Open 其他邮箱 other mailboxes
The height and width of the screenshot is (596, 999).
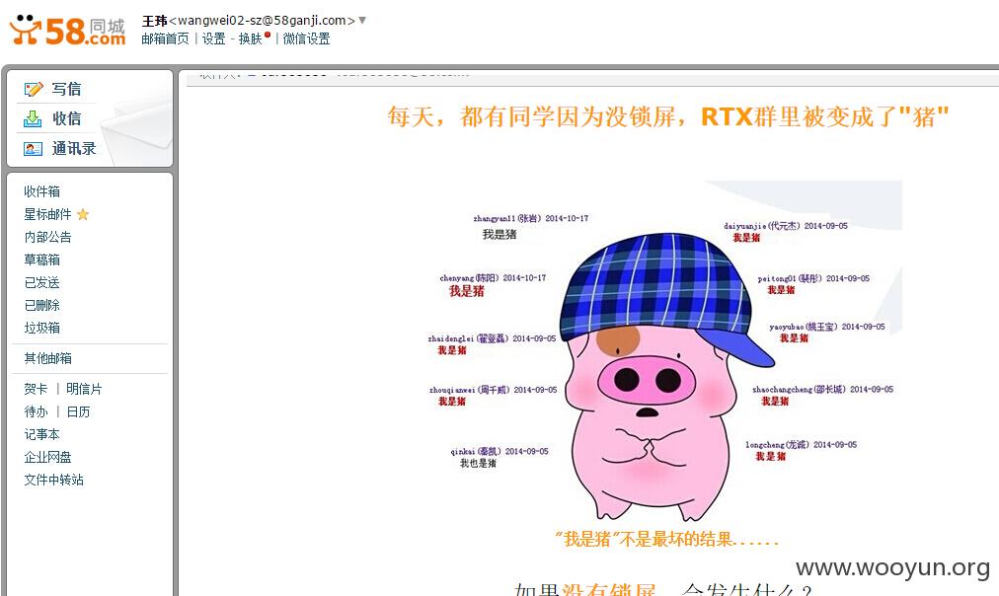[47, 358]
